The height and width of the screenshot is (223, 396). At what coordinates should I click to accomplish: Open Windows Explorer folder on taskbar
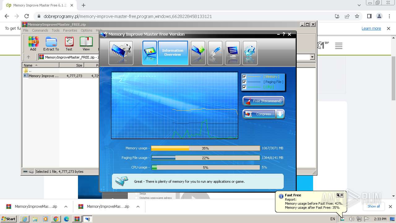tap(35, 219)
